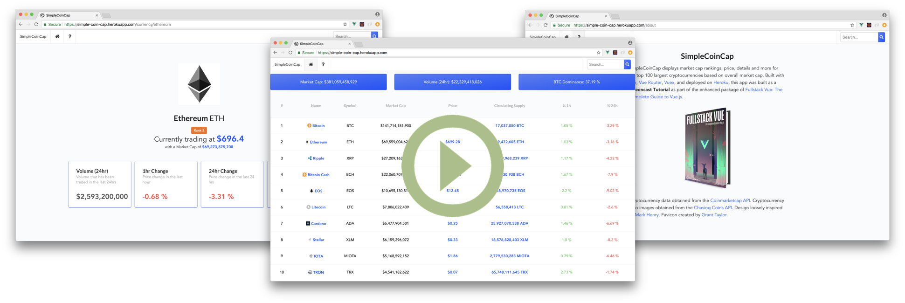Go back in the center browser window
The height and width of the screenshot is (303, 905).
275,53
